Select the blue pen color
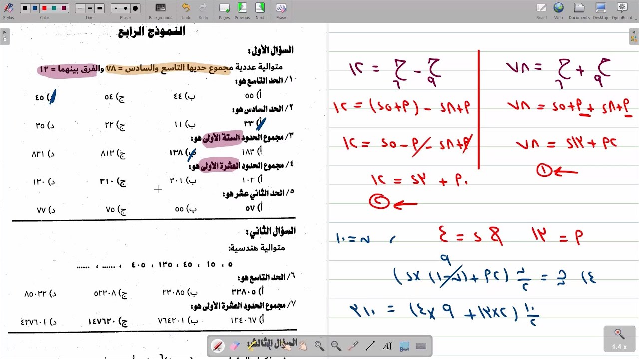 point(34,8)
